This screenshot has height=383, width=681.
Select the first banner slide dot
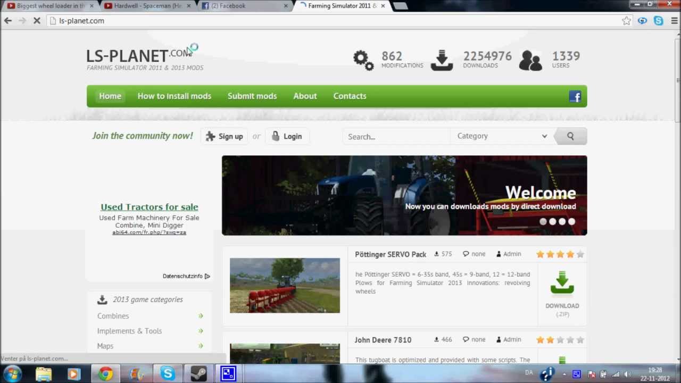pyautogui.click(x=543, y=221)
